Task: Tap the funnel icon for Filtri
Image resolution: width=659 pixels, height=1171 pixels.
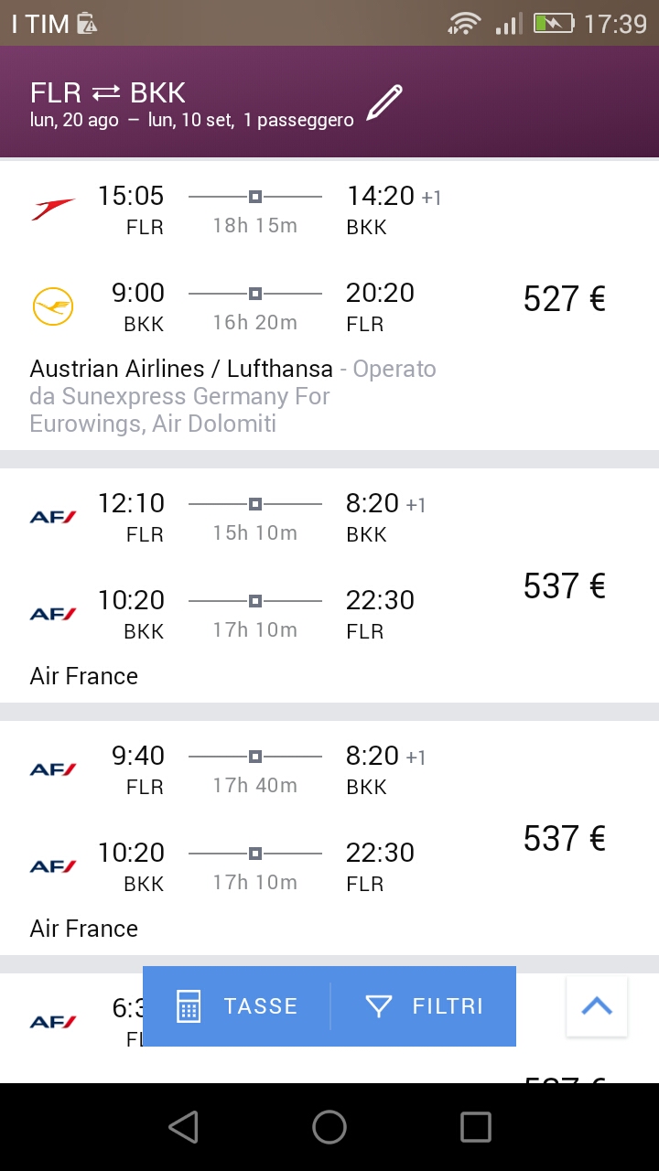Action: pyautogui.click(x=378, y=1006)
